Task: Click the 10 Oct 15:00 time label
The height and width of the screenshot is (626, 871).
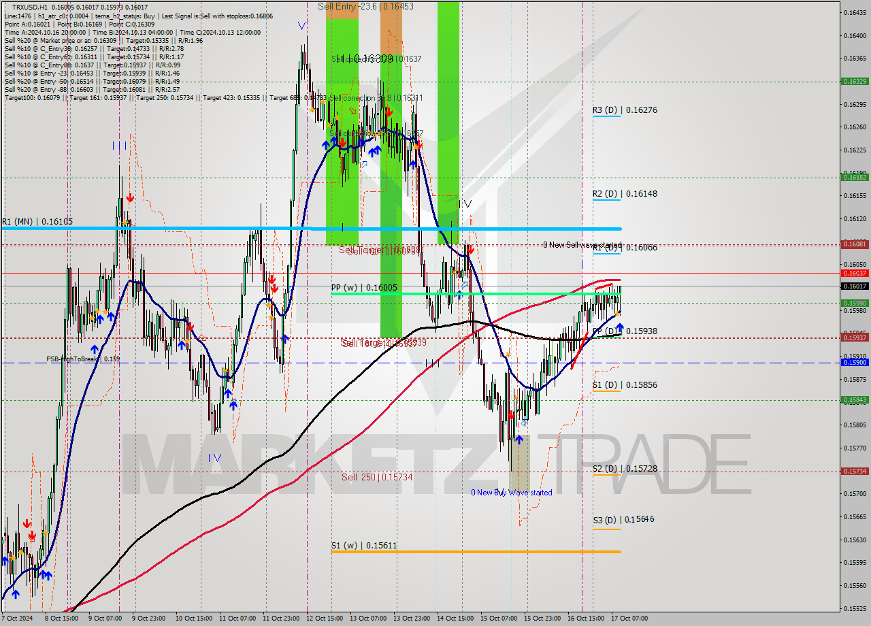Action: coord(193,619)
